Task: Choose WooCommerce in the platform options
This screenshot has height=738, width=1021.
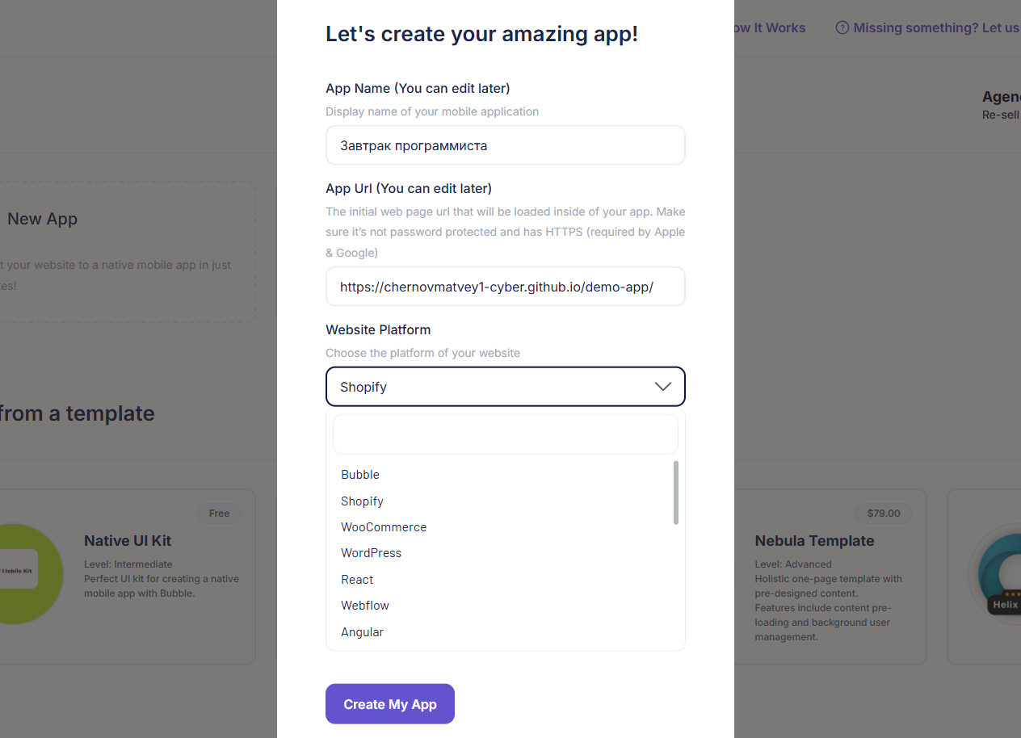Action: [x=384, y=527]
